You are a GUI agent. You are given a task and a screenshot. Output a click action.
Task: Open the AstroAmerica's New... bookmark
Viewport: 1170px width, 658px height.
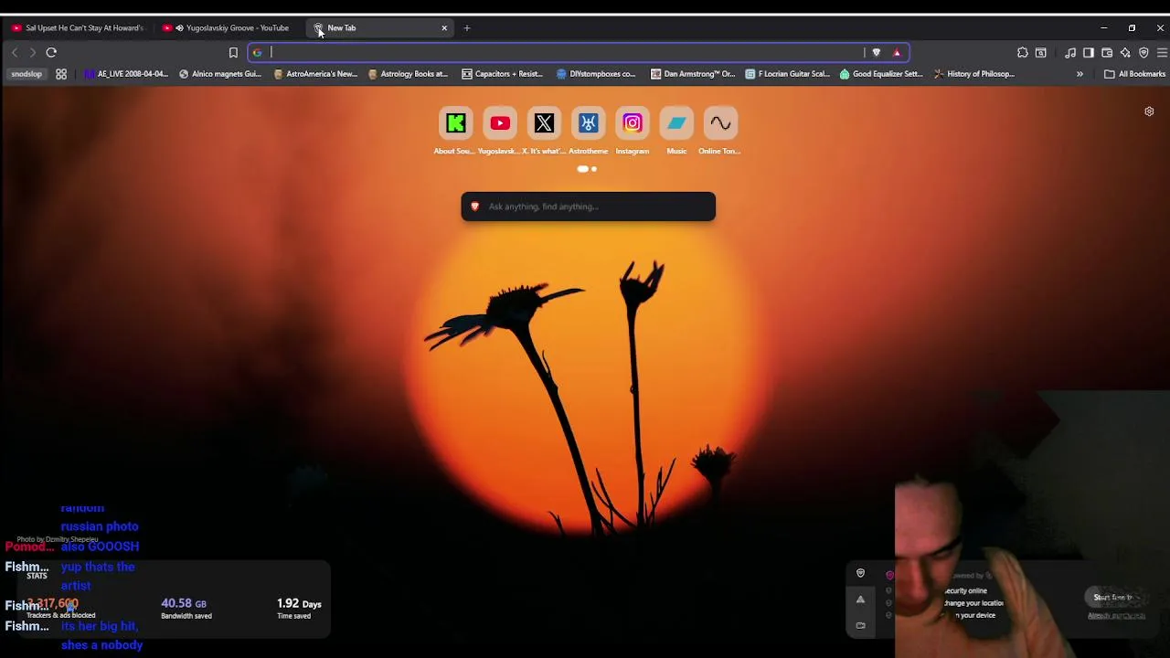point(315,74)
